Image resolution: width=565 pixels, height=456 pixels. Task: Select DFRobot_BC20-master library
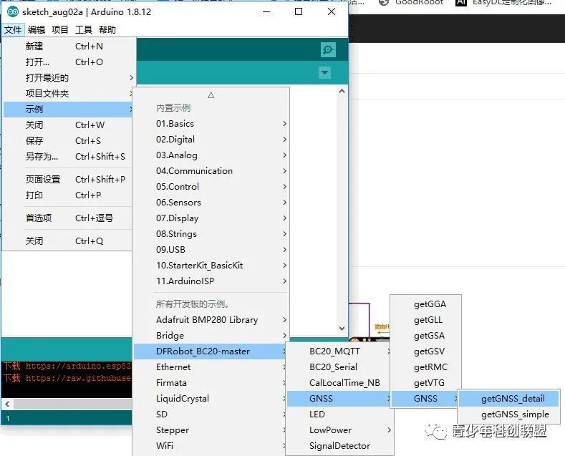point(211,351)
